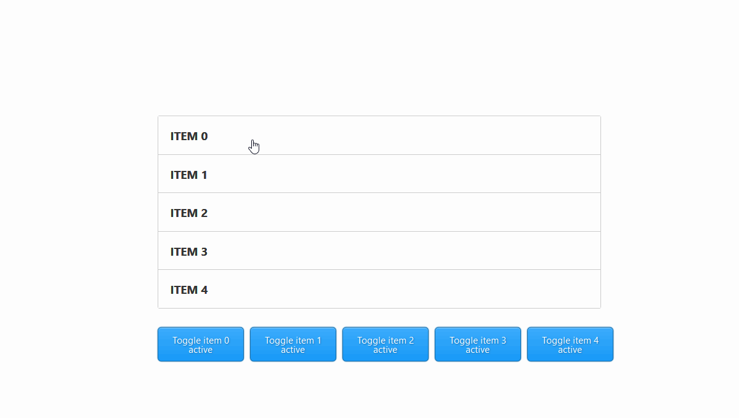The width and height of the screenshot is (739, 418).
Task: Click the bold ITEM 0 title text
Action: (x=189, y=136)
